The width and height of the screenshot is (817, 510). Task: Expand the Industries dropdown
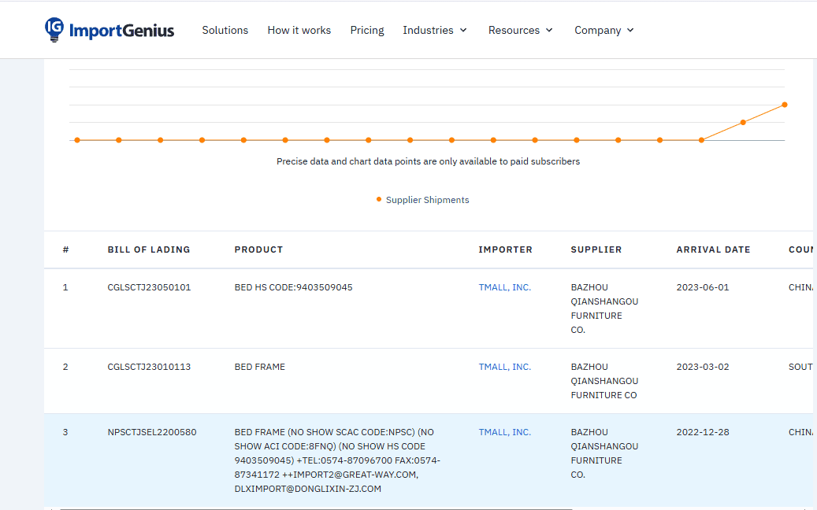[435, 30]
